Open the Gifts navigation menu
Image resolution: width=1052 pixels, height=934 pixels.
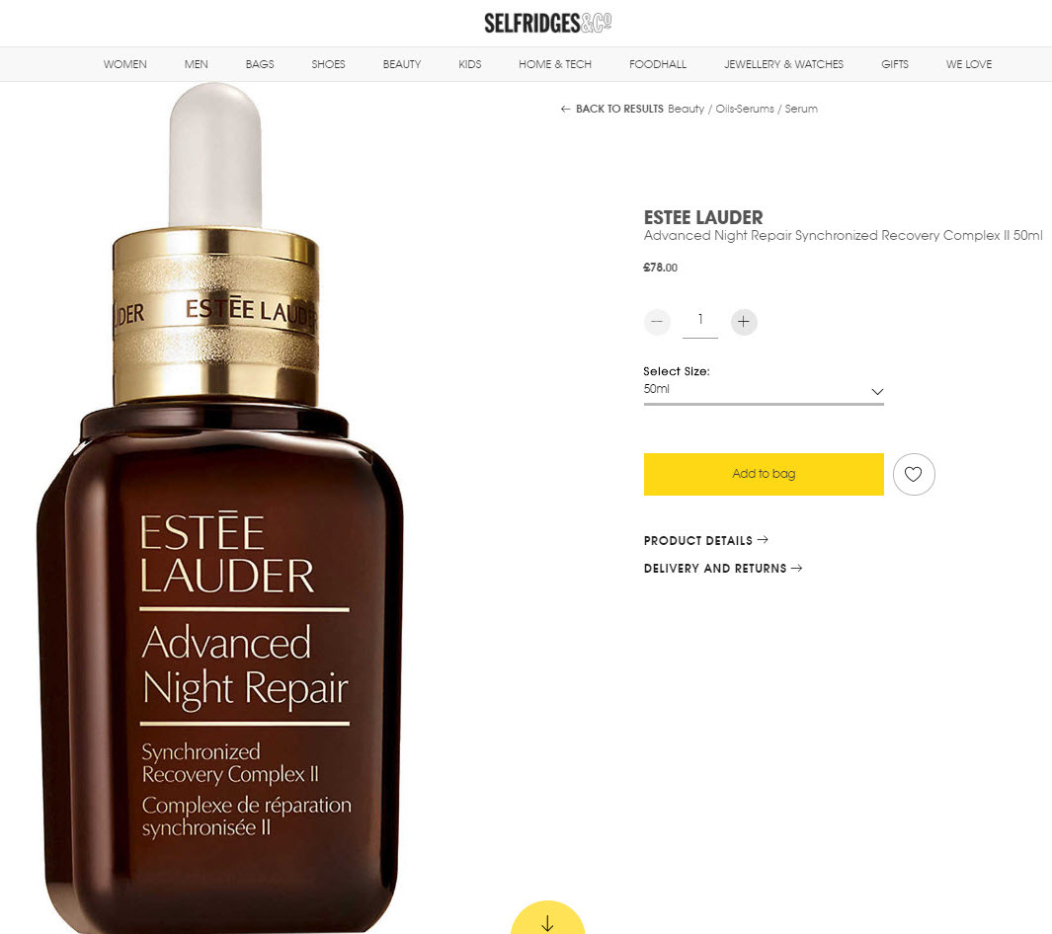(x=894, y=64)
